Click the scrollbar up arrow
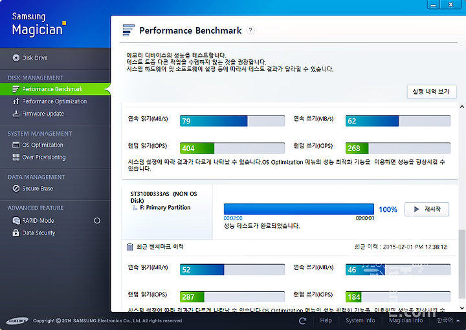This screenshot has height=330, width=466. 462,107
